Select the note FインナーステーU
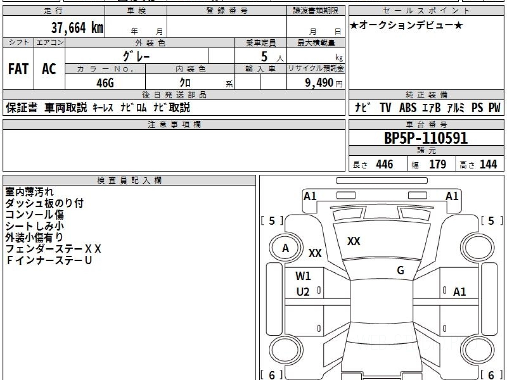This screenshot has height=380, width=507. [x=49, y=261]
